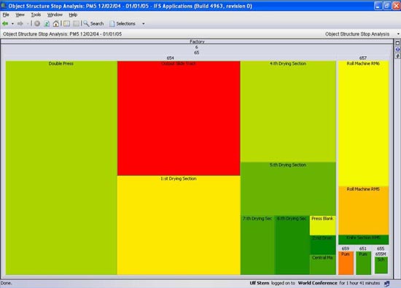
Task: Select the Central Ma block
Action: coord(323,265)
